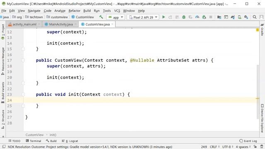The height and width of the screenshot is (149, 265).
Task: Change CRLF line separator setting
Action: coord(214,147)
